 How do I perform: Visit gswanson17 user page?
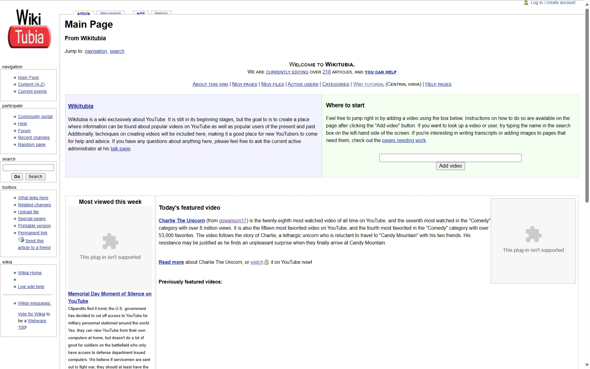[233, 220]
